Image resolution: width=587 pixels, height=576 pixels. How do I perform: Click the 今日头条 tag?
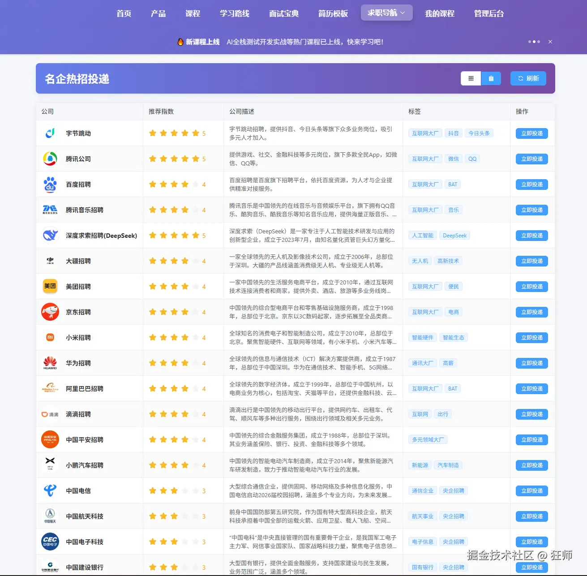click(479, 133)
